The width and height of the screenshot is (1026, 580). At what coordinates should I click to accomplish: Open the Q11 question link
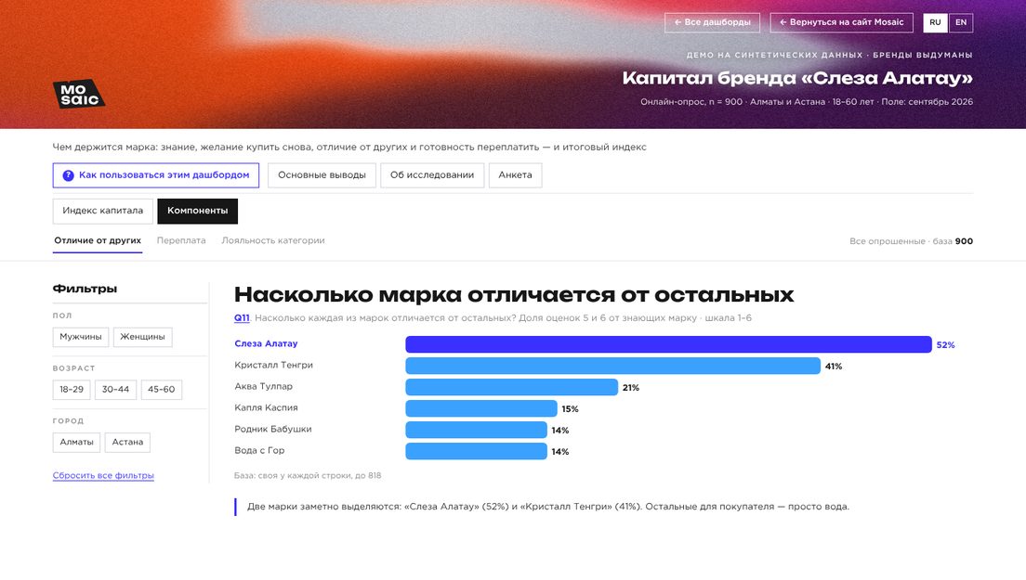(242, 318)
